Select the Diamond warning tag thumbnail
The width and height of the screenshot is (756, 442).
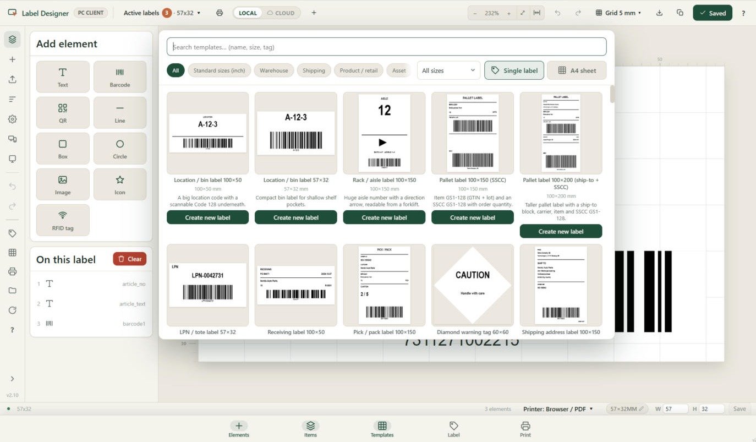click(x=473, y=285)
